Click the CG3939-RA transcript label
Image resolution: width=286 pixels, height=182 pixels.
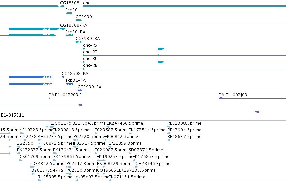88,39
